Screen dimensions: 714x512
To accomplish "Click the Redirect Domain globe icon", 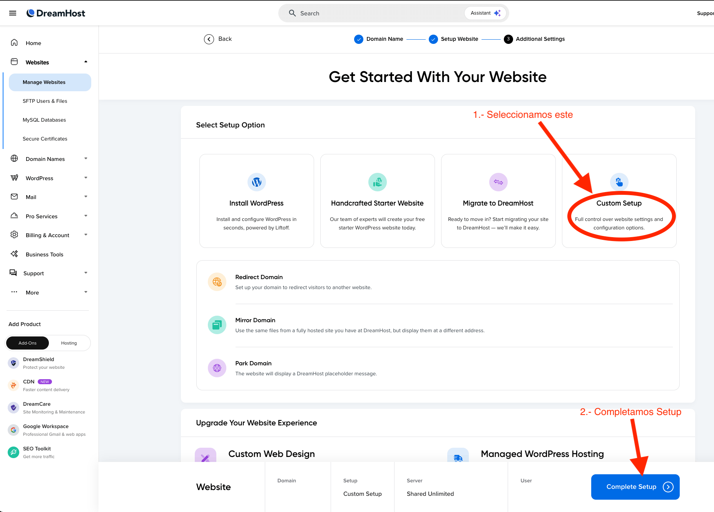I will (x=217, y=282).
